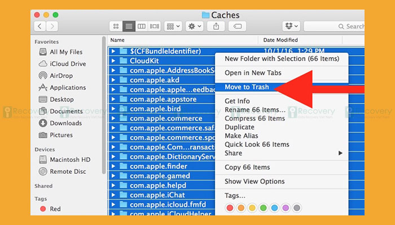This screenshot has height=225, width=395.
Task: Choose Rename 66 Items…
Action: click(282, 110)
